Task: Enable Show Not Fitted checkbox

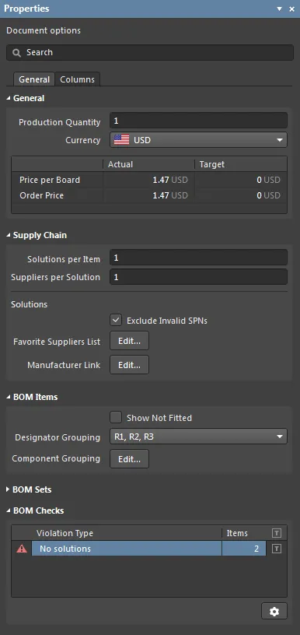Action: point(116,417)
